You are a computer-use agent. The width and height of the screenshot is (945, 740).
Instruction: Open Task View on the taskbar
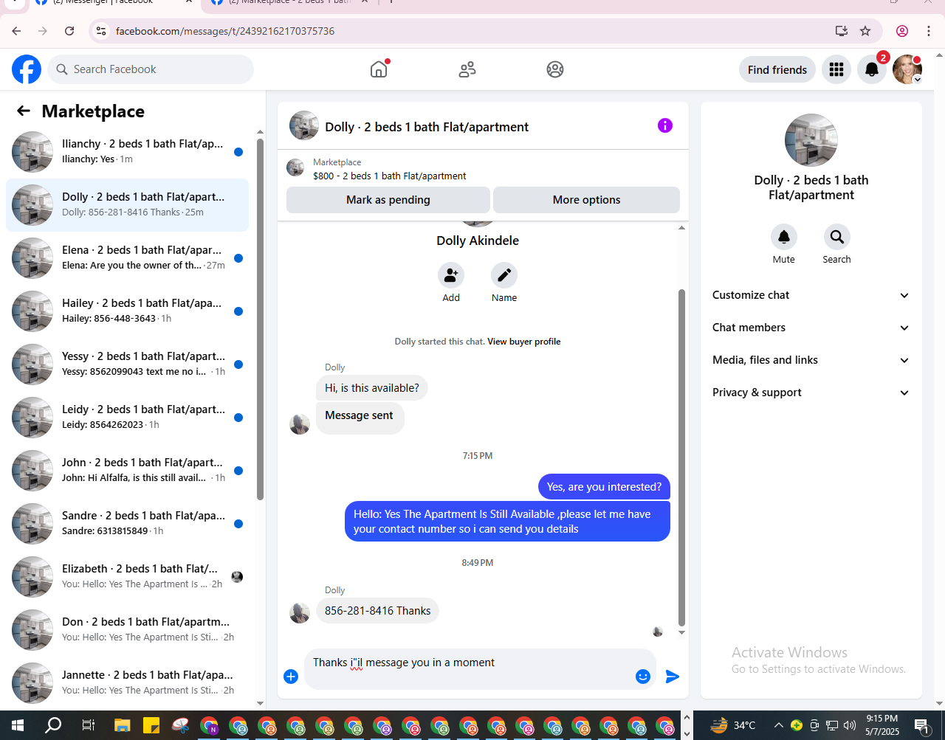point(88,725)
